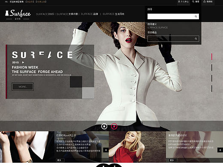Open thumbnail of woman in red dress
The height and width of the screenshot is (167, 223).
coord(137,147)
